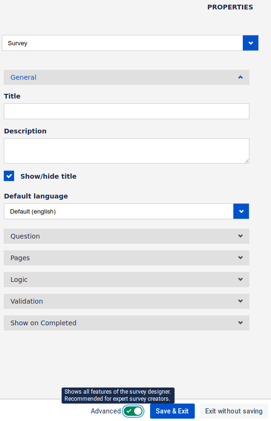Expand Logic section chevron icon
Viewport: 271px width, 421px height.
[240, 280]
